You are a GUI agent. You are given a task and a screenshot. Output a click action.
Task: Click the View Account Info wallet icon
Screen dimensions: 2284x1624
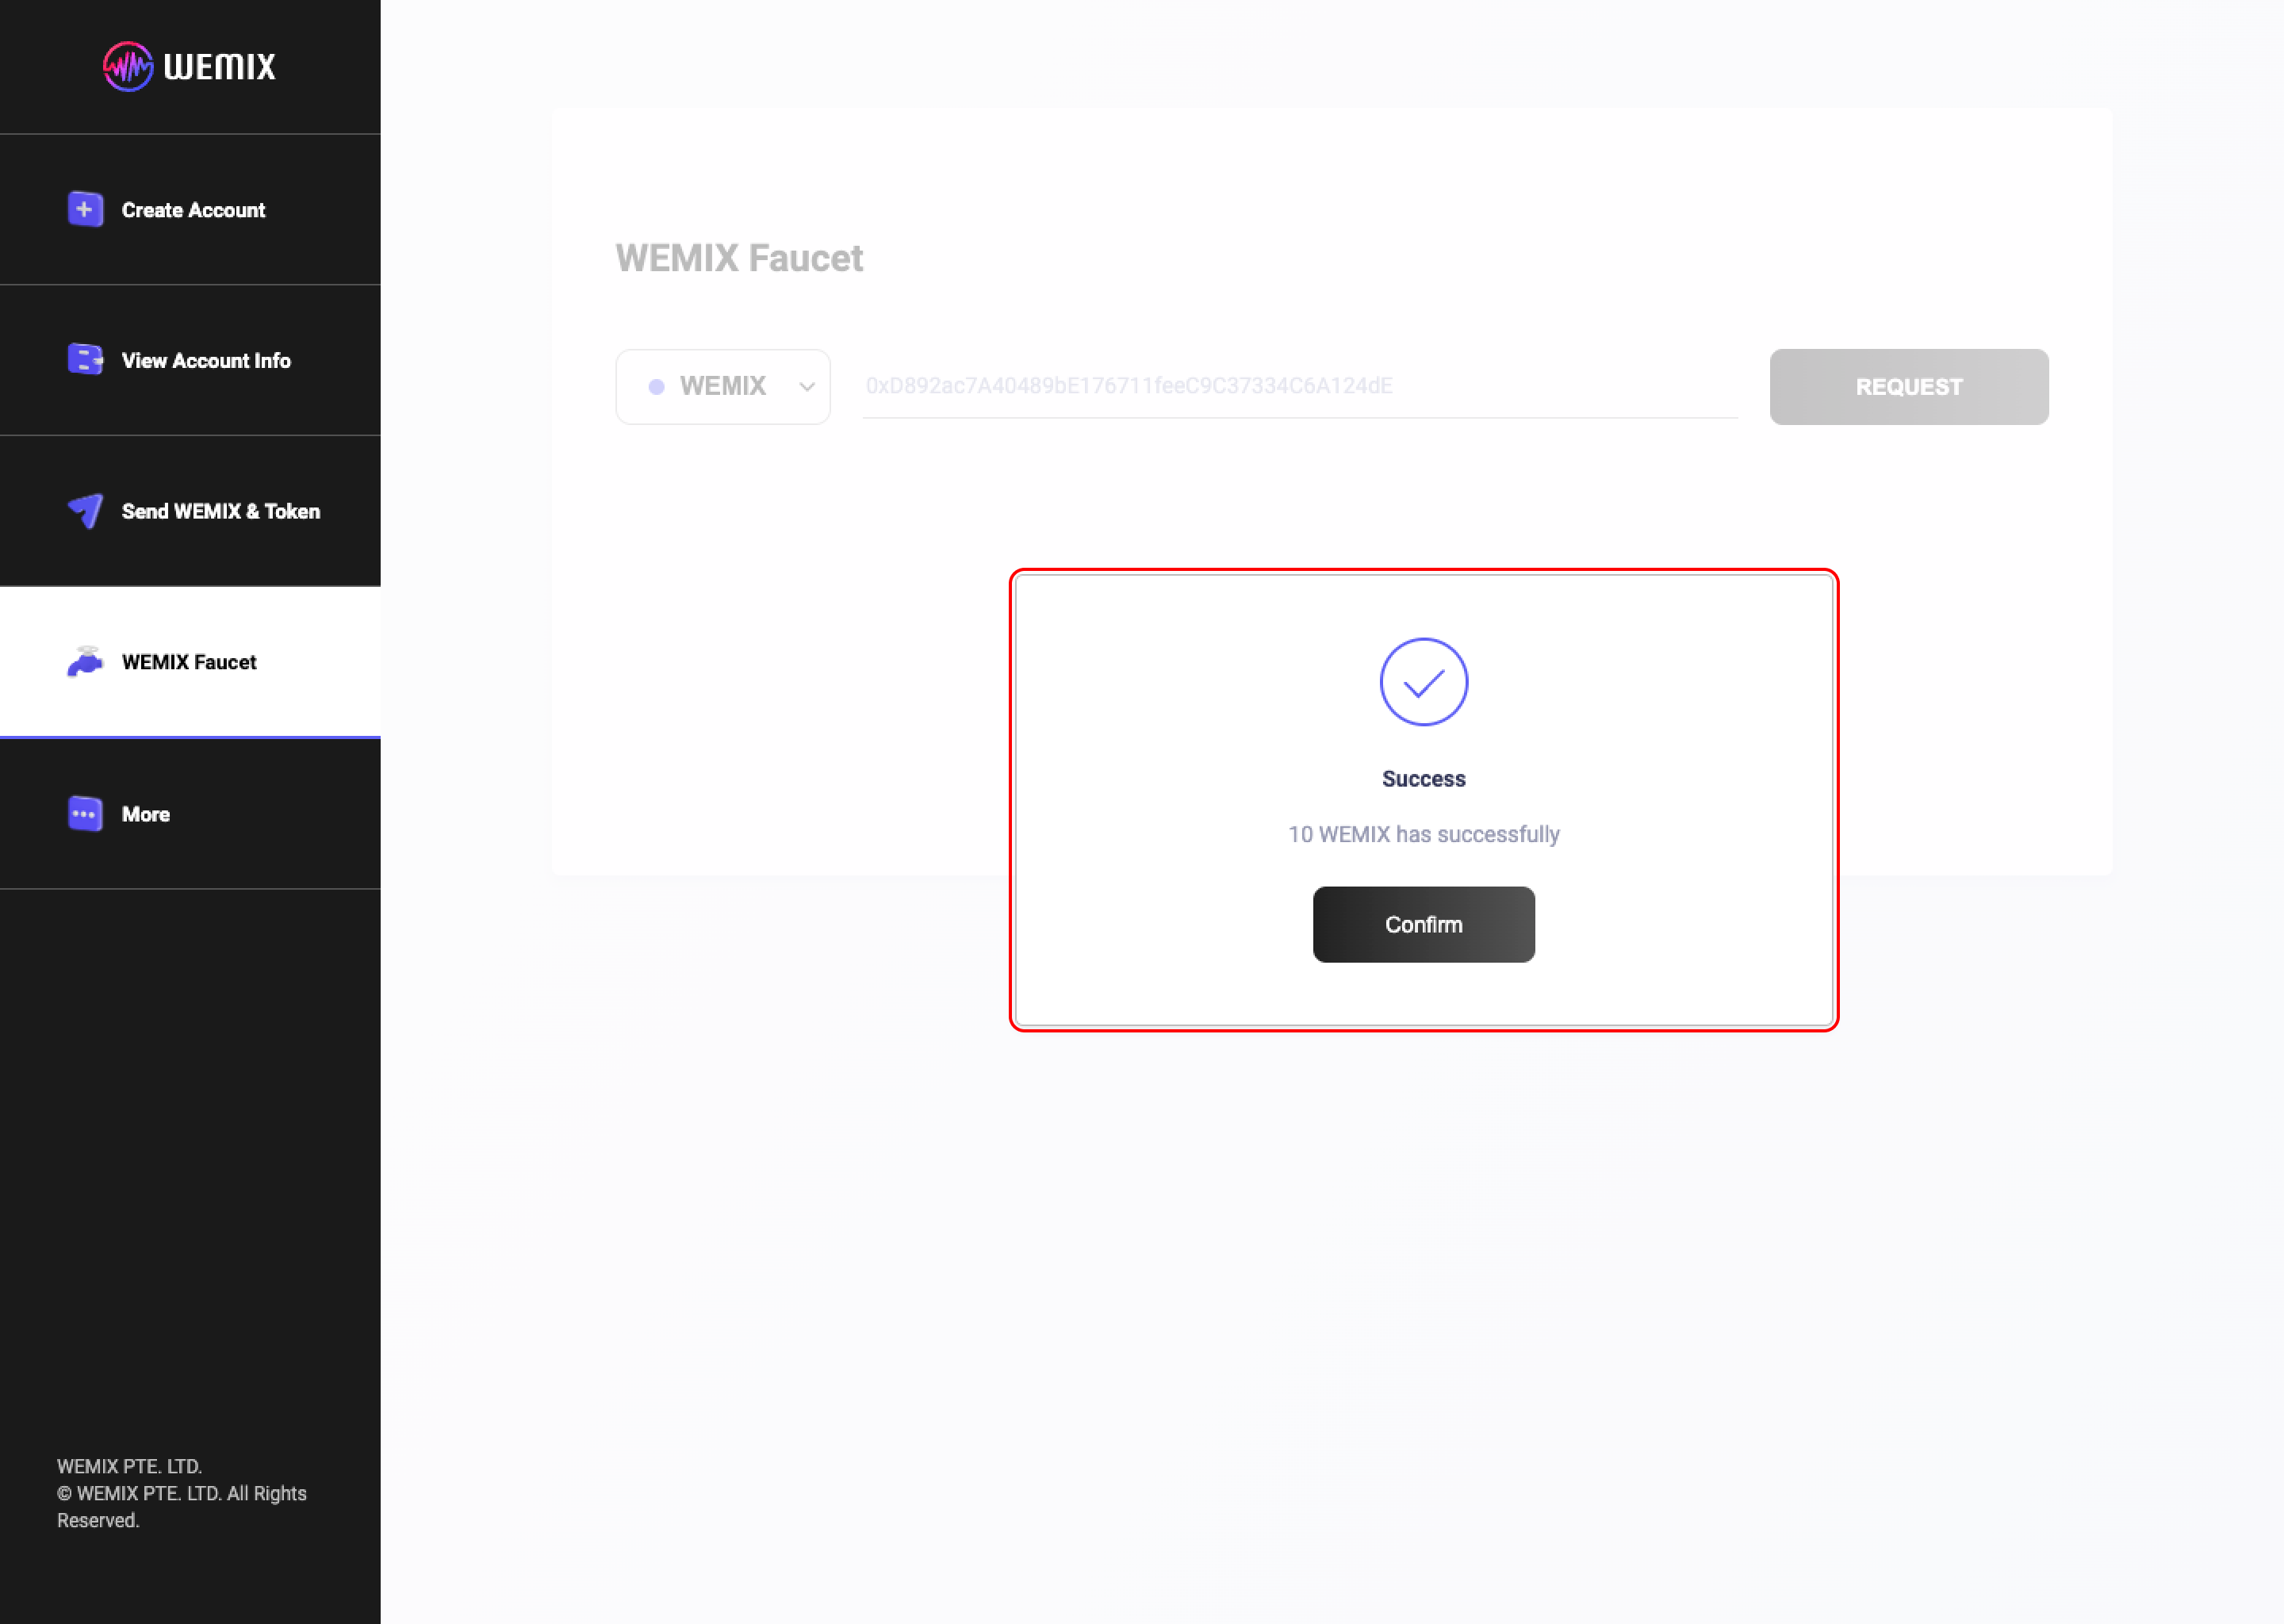pos(85,359)
